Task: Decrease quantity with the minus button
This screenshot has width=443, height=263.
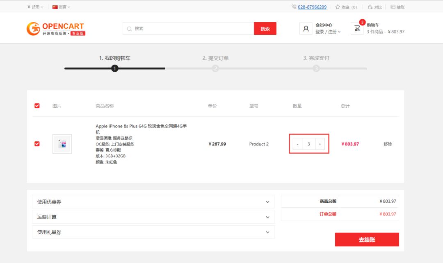Action: pos(297,144)
